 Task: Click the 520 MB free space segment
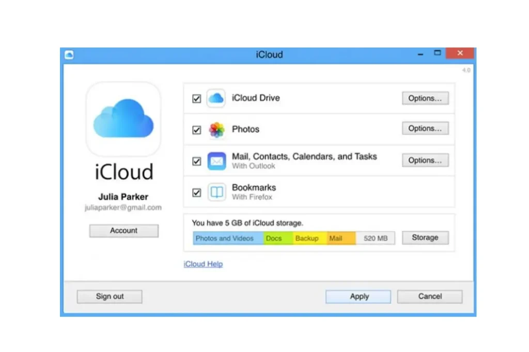pos(375,238)
